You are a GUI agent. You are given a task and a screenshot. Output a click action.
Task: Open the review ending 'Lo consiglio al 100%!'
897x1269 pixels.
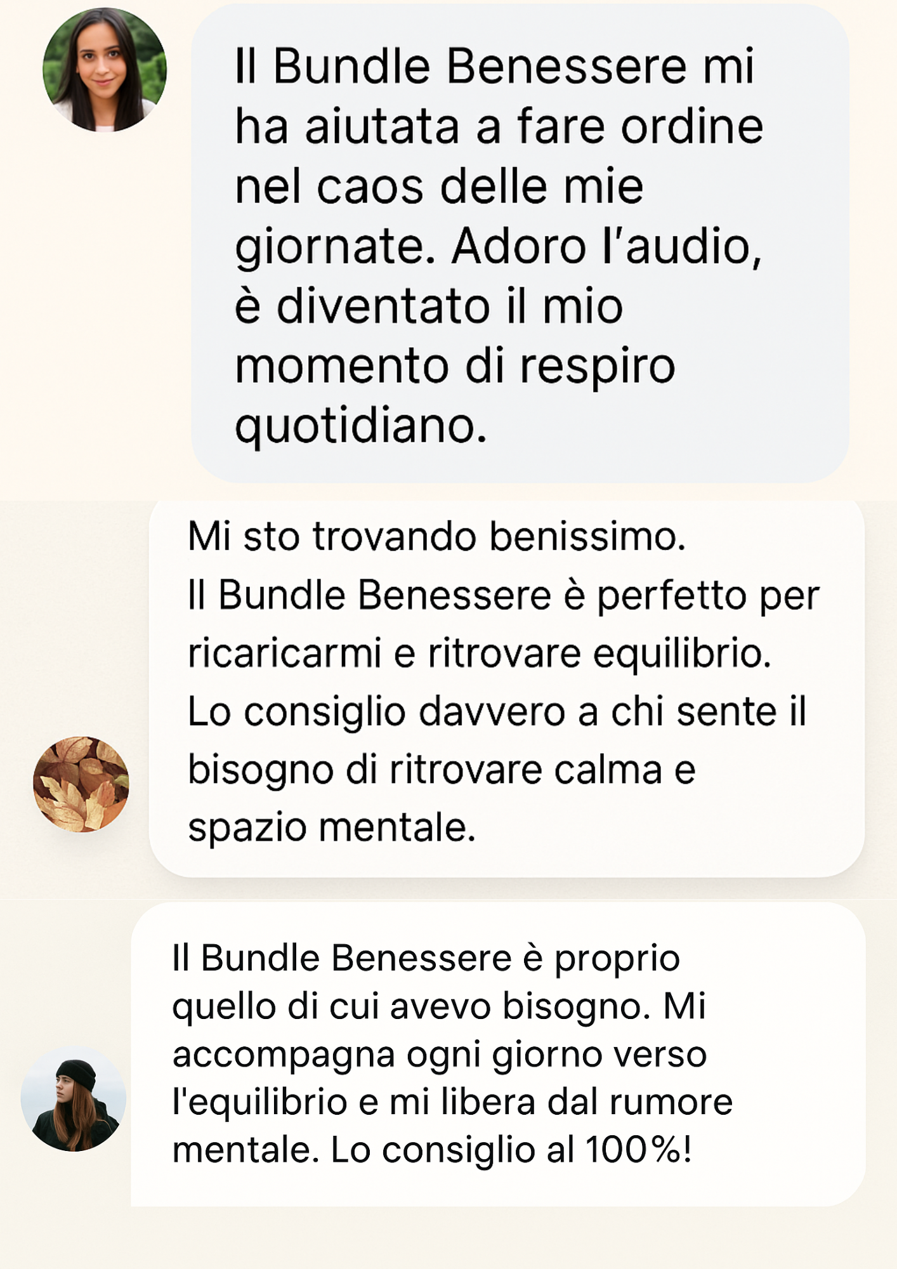click(x=498, y=1054)
